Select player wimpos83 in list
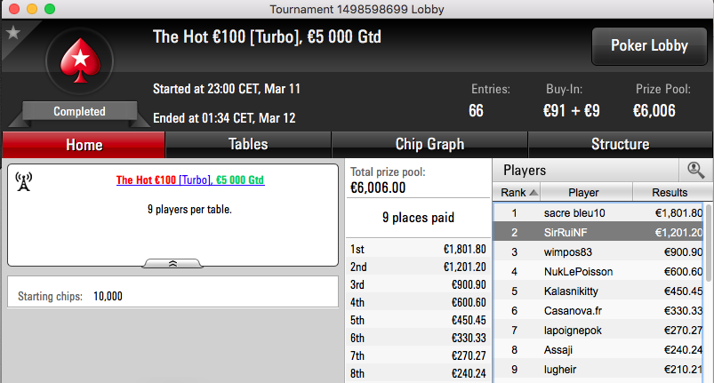This screenshot has width=714, height=383. click(x=598, y=252)
